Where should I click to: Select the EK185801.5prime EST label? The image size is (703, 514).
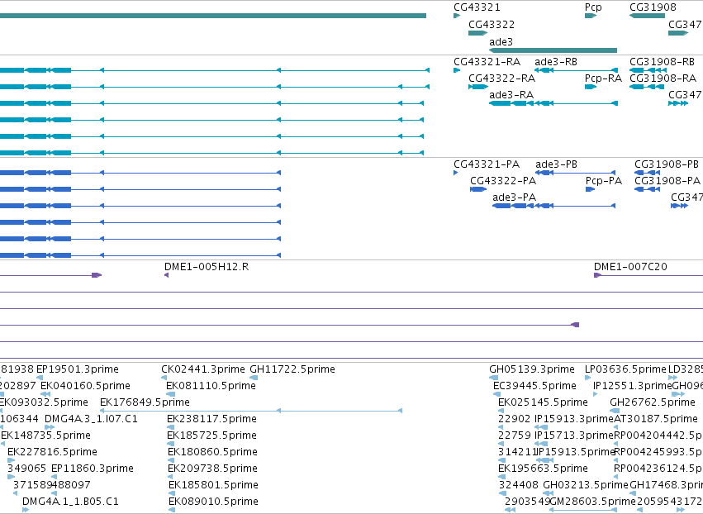213,486
